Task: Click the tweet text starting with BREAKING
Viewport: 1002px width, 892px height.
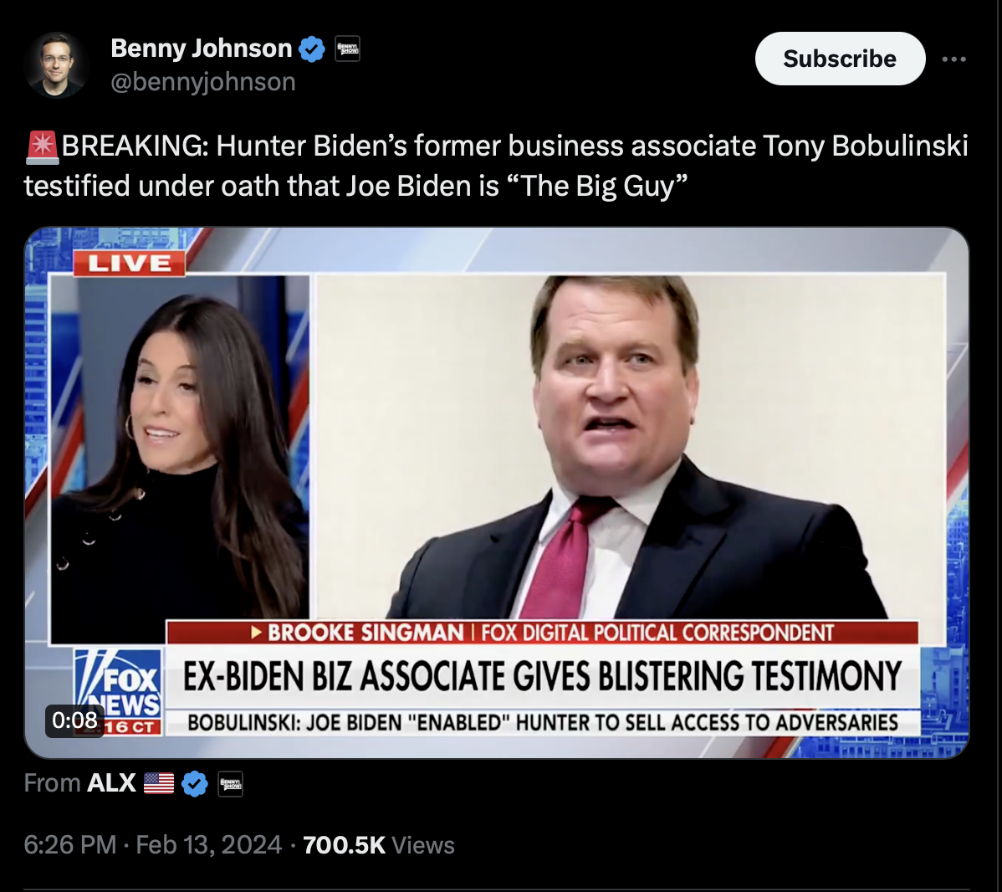Action: pyautogui.click(x=496, y=166)
